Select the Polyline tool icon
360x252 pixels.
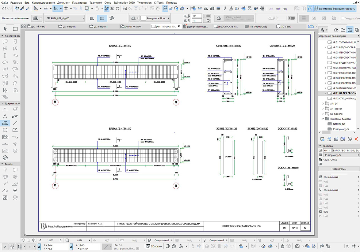(15, 130)
